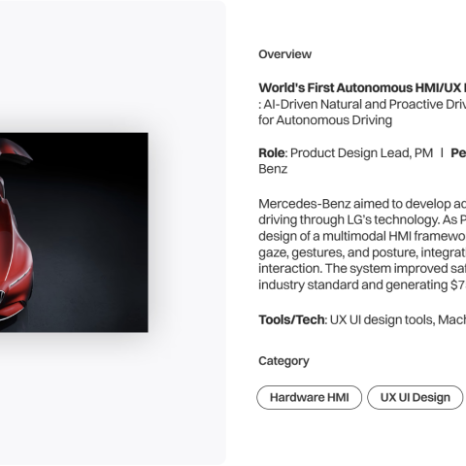Click the 'industry standard and generating' line
Viewport: 466px width, 466px height.
pyautogui.click(x=362, y=285)
